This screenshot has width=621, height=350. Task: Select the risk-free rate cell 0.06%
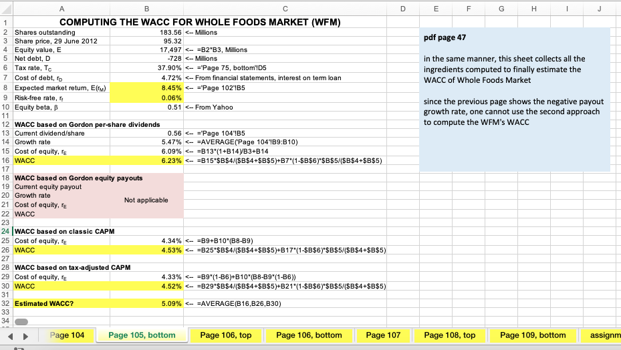[x=146, y=98]
